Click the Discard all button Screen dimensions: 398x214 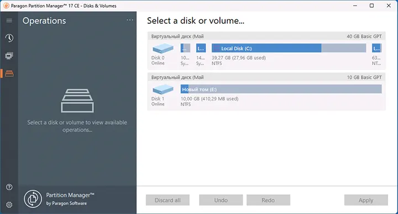point(167,200)
